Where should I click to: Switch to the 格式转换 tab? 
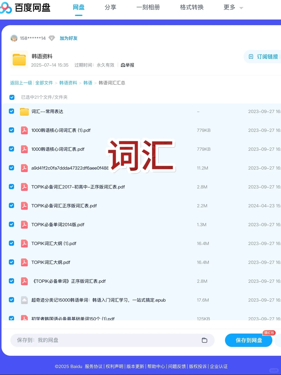(191, 8)
